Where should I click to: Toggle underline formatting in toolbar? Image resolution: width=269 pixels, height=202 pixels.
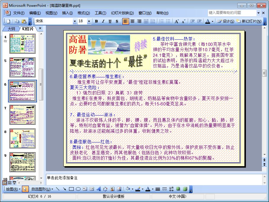(110, 21)
